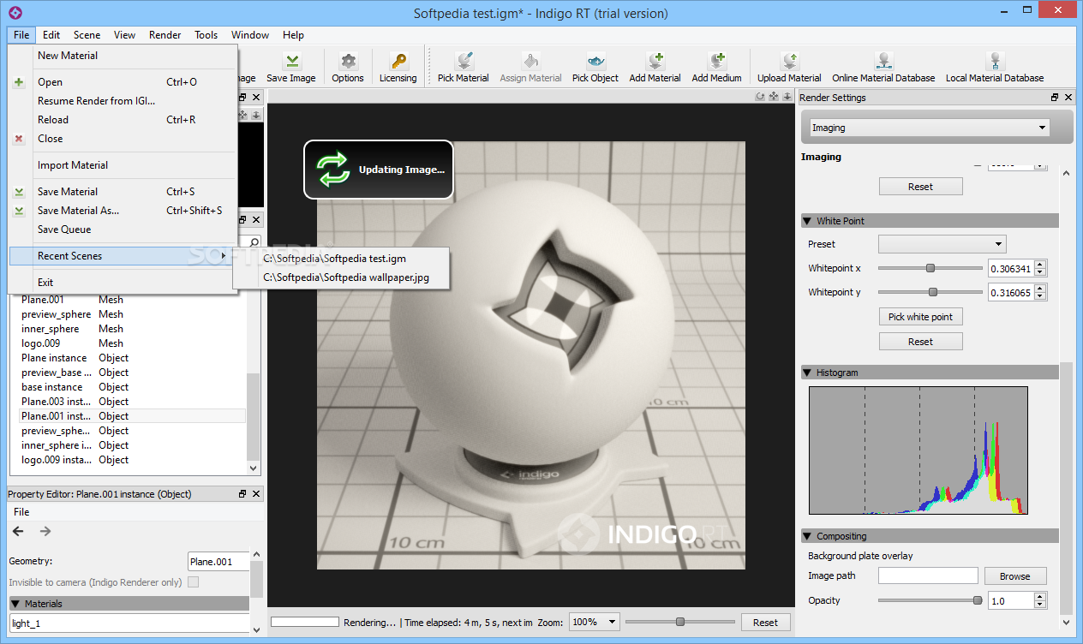
Task: Click the fit-view icon above render view
Action: tap(773, 97)
